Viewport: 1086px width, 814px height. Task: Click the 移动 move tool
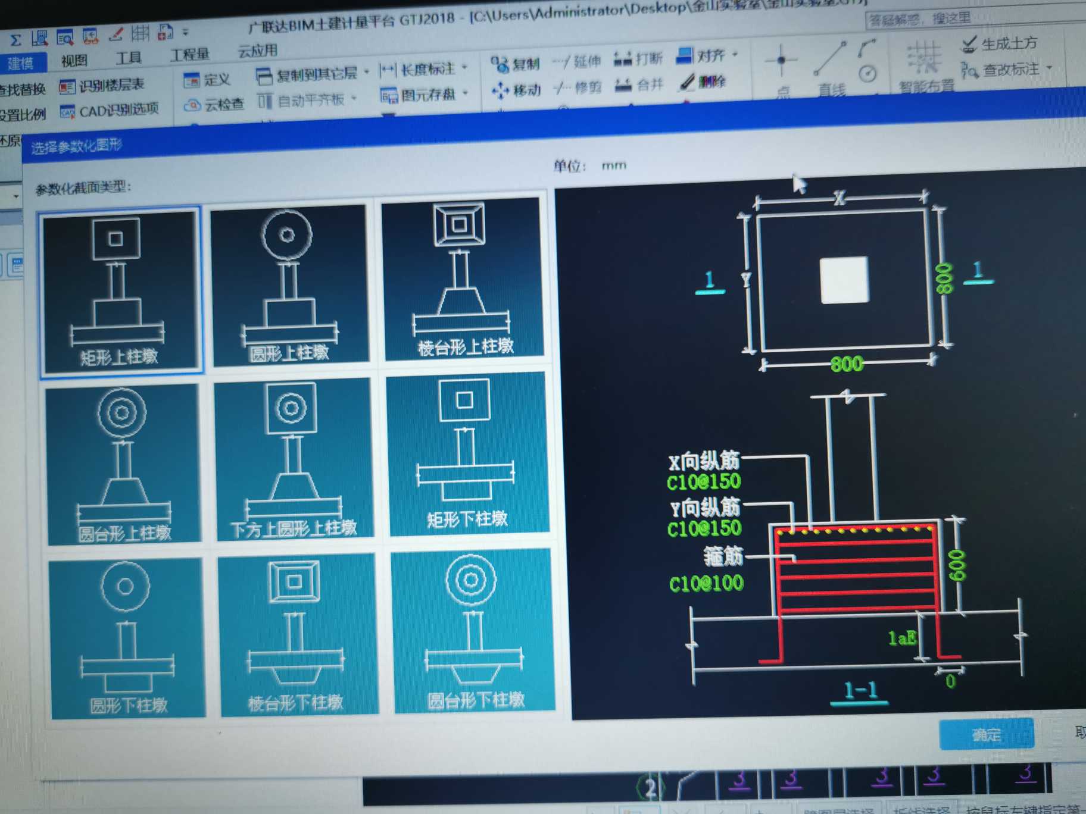coord(516,90)
